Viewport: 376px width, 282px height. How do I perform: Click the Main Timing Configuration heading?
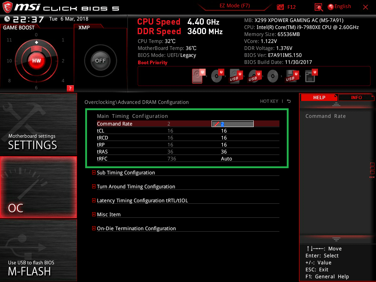132,116
